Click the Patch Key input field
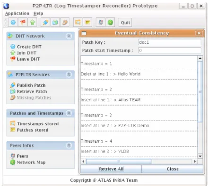 pyautogui.click(x=170, y=42)
